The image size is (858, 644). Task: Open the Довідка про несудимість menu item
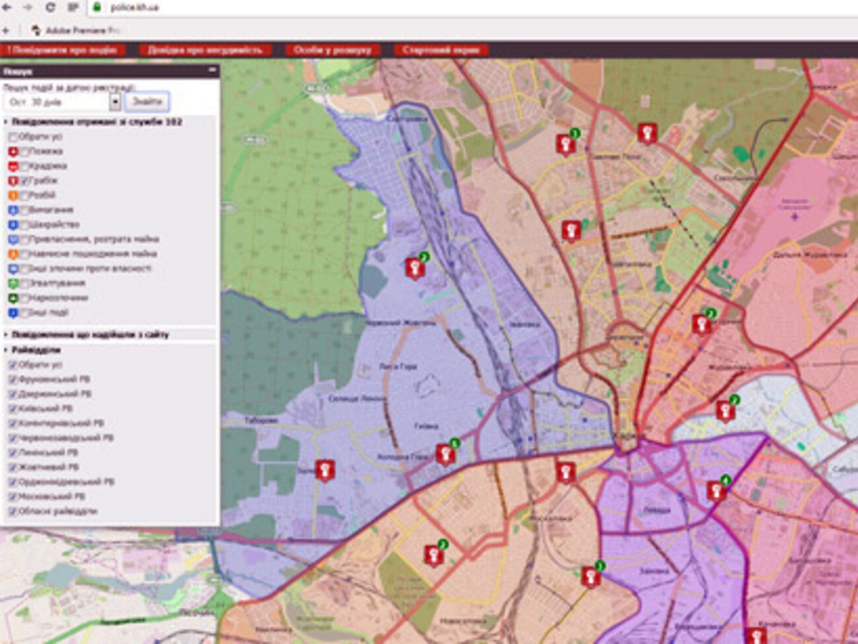205,50
